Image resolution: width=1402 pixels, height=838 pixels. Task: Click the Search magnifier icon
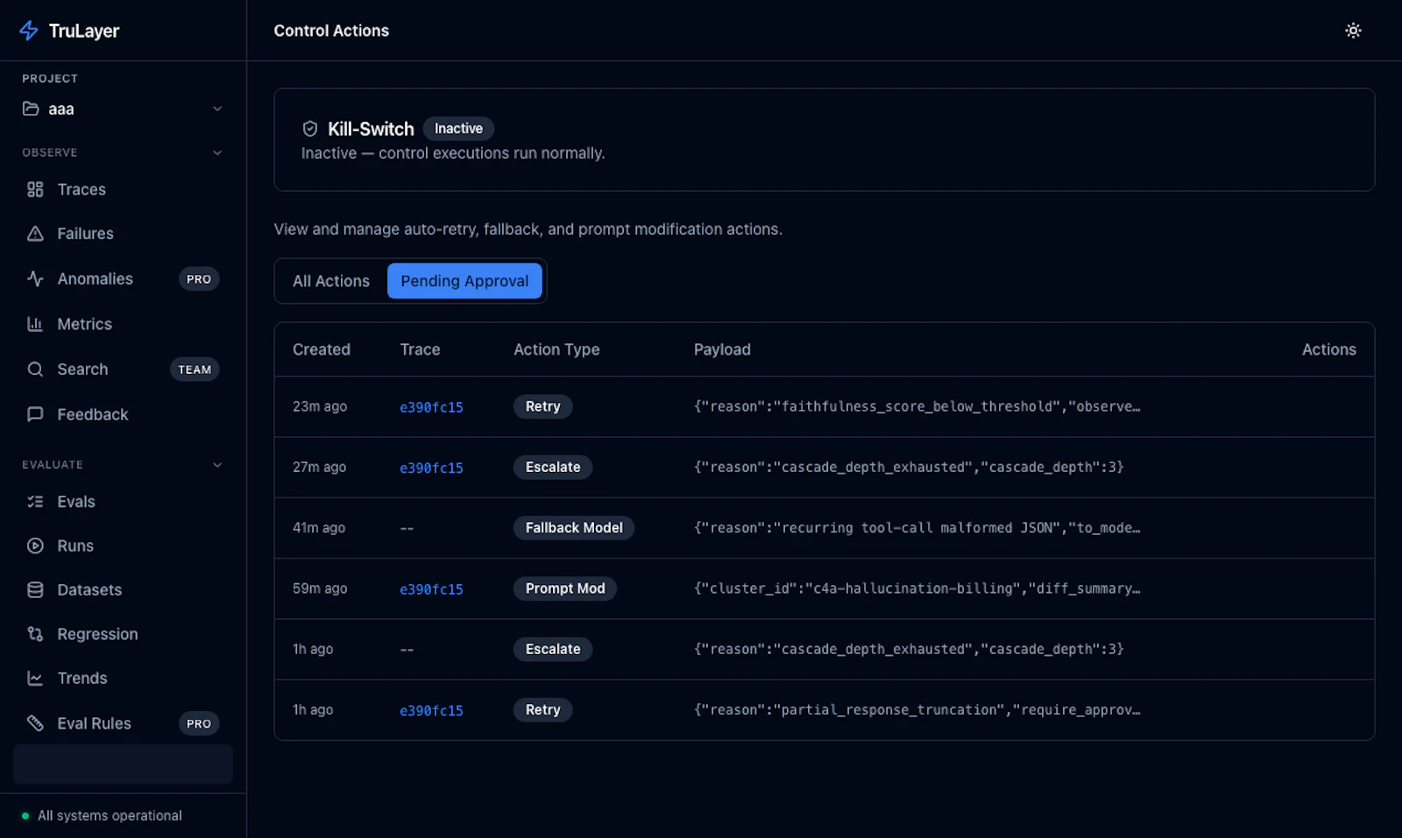click(x=35, y=370)
